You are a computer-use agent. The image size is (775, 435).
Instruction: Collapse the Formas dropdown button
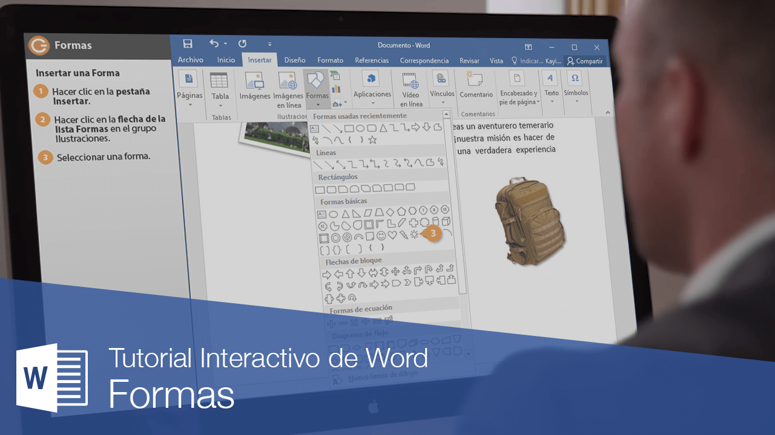point(317,89)
